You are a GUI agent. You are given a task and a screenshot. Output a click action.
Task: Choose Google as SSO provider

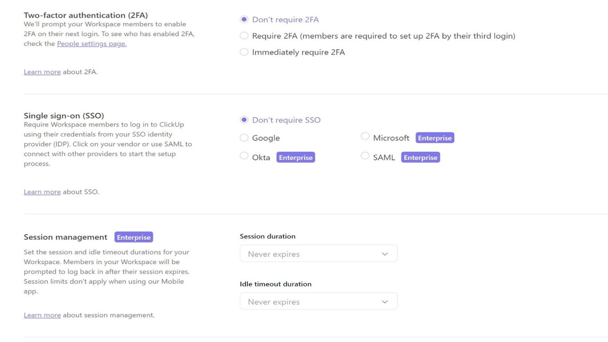coord(244,137)
